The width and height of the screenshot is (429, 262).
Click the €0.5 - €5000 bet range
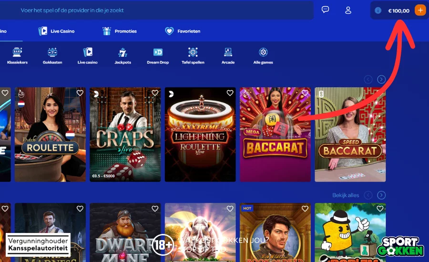[x=103, y=176]
